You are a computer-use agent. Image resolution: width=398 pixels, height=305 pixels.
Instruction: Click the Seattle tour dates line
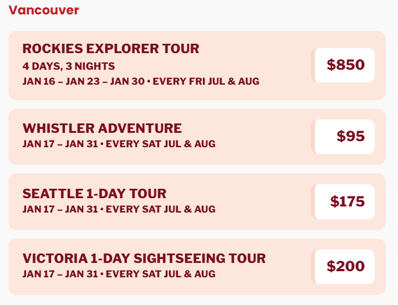point(119,209)
